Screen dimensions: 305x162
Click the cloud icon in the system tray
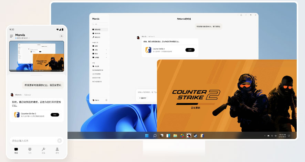pos(269,136)
